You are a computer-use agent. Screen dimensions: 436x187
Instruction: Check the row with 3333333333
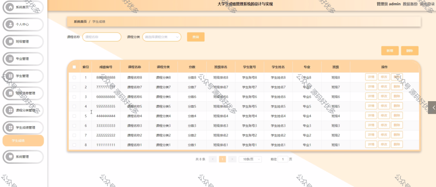(x=74, y=126)
